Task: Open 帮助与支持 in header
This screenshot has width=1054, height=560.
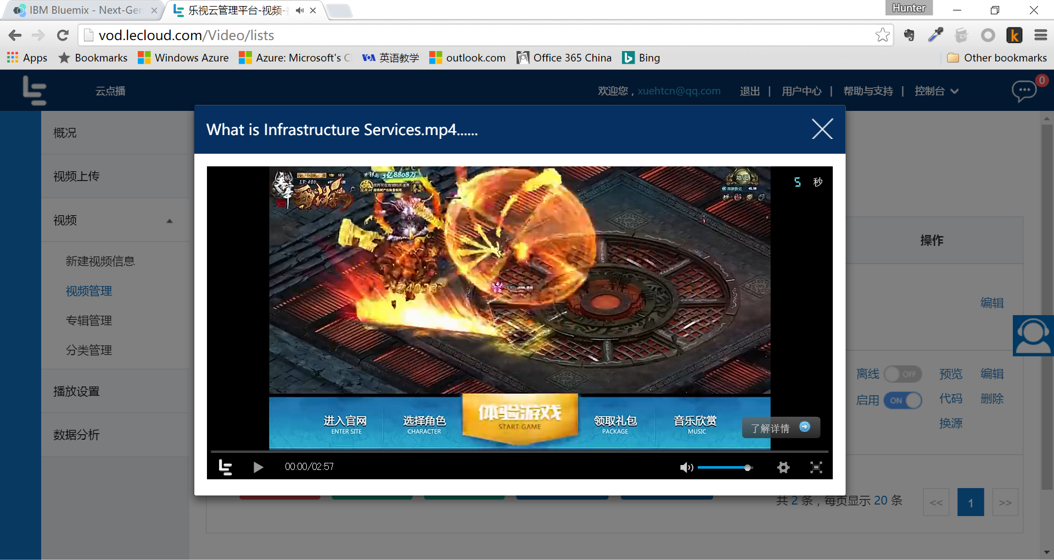Action: [868, 91]
